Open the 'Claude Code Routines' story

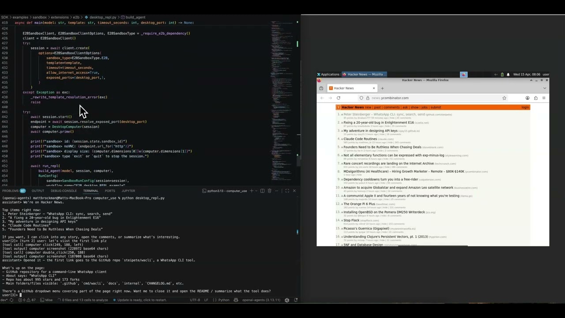[360, 139]
